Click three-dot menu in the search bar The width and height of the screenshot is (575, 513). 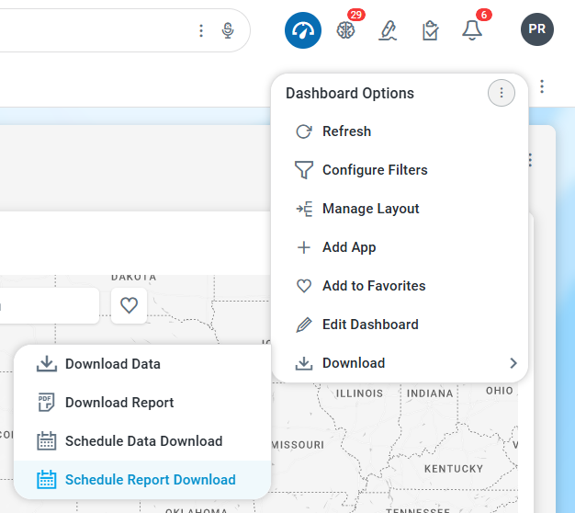click(201, 31)
